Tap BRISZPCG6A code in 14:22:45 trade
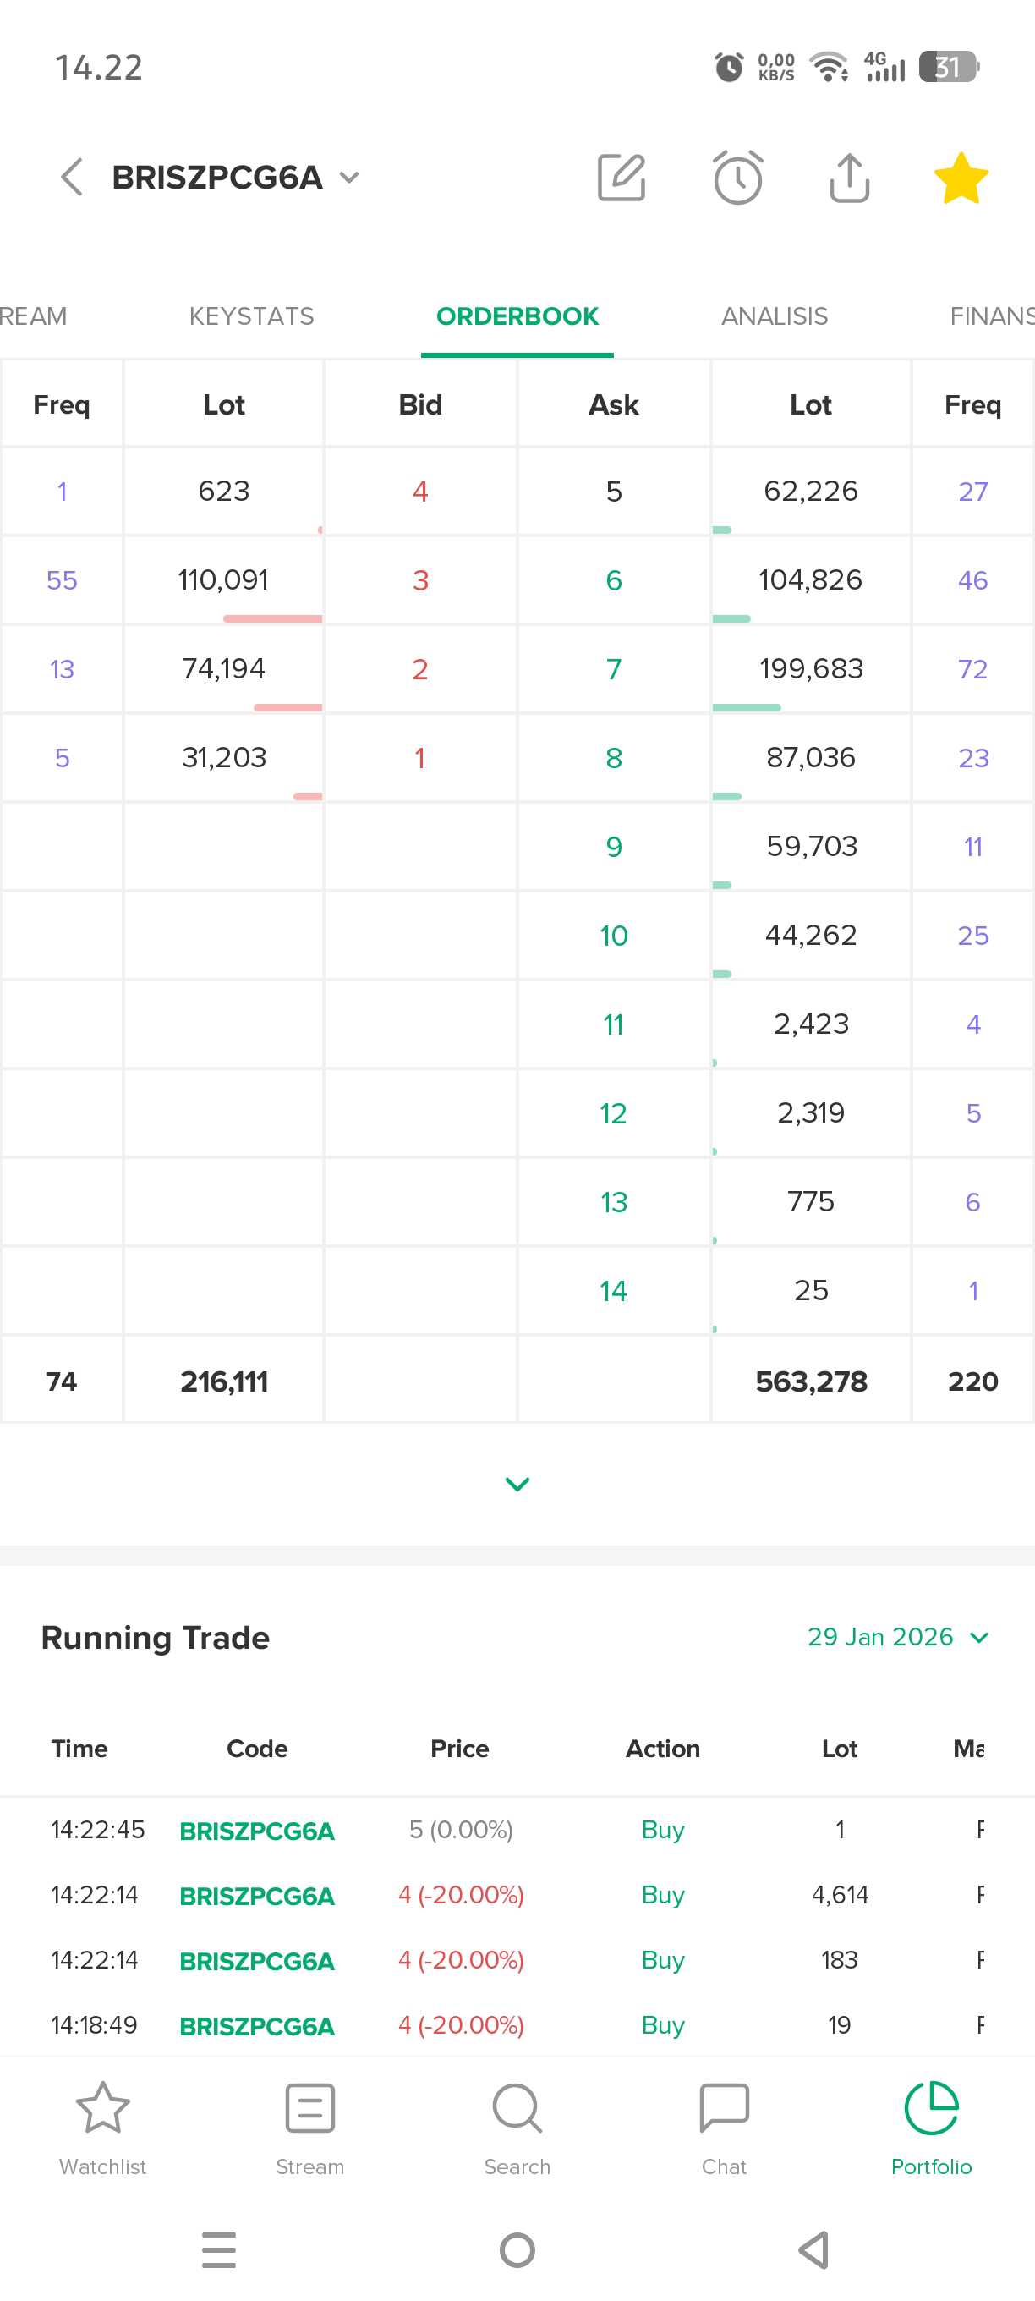 pyautogui.click(x=257, y=1831)
